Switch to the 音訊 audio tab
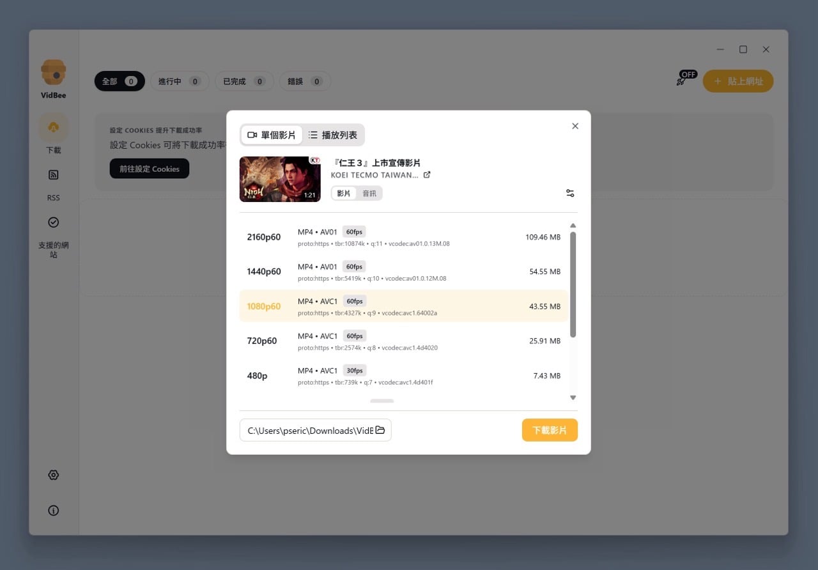Viewport: 818px width, 570px height. pyautogui.click(x=369, y=192)
